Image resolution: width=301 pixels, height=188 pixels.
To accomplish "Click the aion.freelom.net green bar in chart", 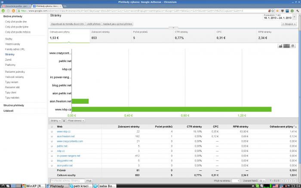I will (80, 101).
